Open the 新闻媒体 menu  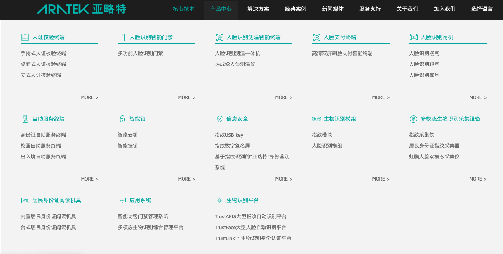tap(333, 9)
